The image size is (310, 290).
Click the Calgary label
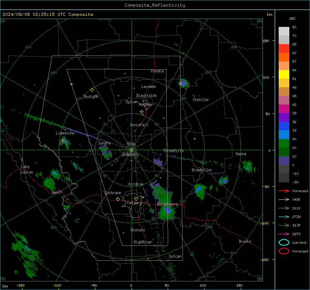pos(134,203)
